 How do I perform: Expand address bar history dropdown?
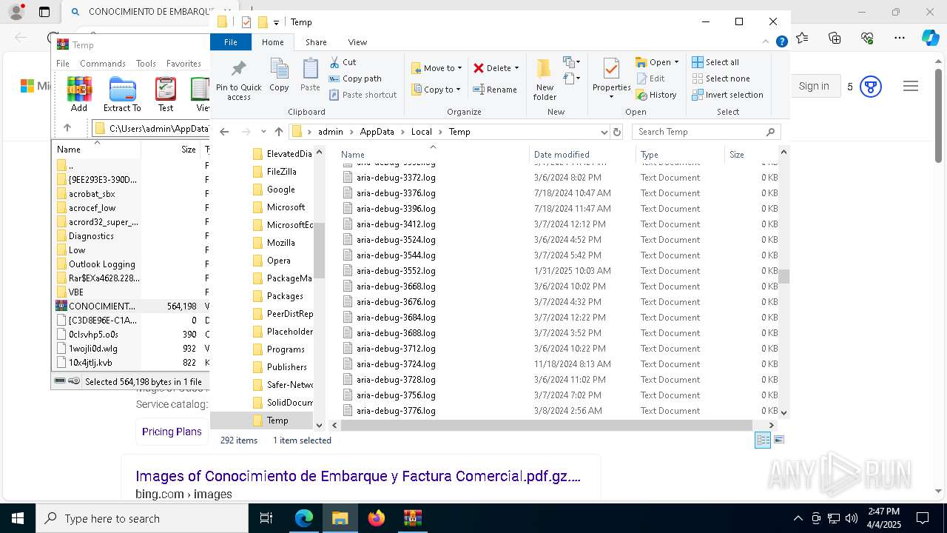click(604, 132)
